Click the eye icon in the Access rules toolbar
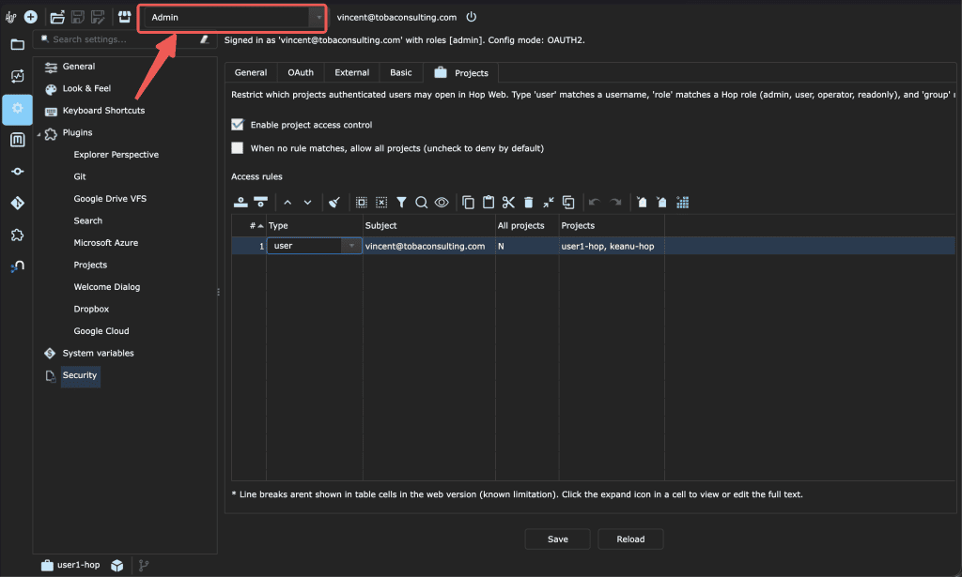 coord(442,202)
